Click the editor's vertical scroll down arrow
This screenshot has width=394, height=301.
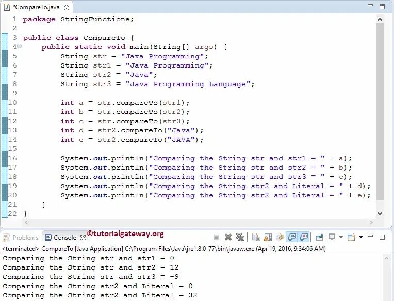point(380,213)
